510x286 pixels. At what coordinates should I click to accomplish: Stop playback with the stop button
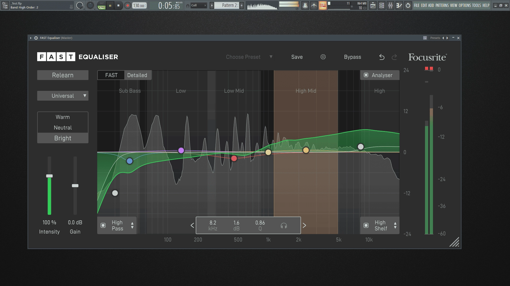[118, 6]
